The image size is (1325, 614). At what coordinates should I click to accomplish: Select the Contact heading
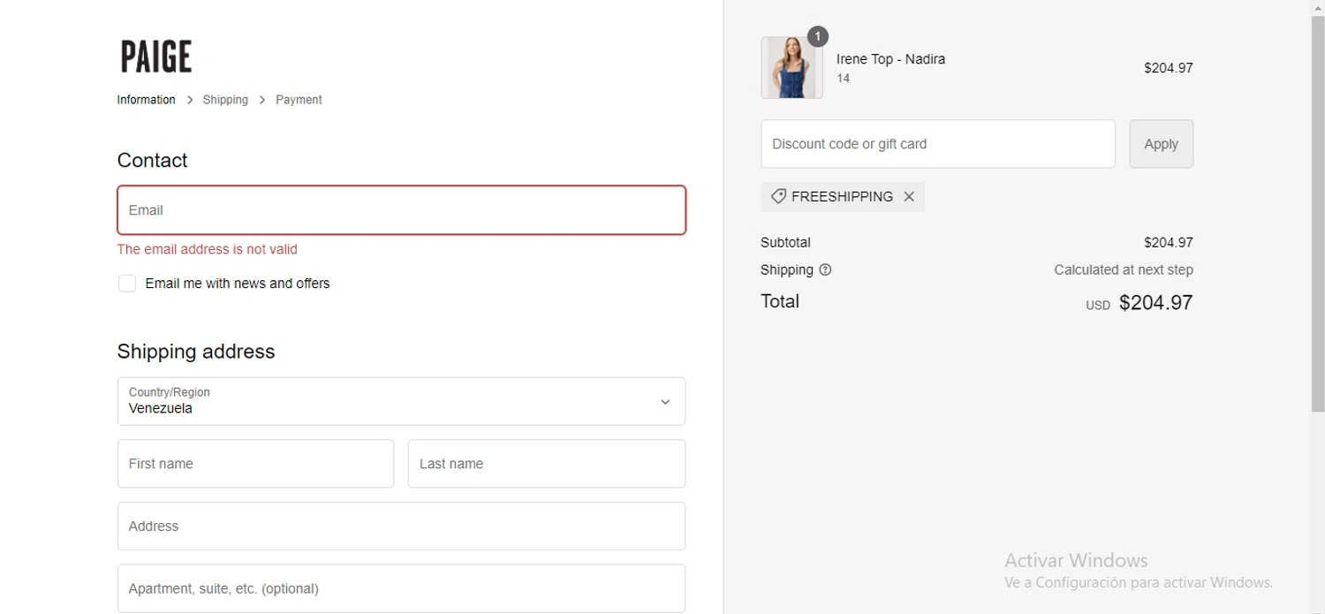pos(153,160)
